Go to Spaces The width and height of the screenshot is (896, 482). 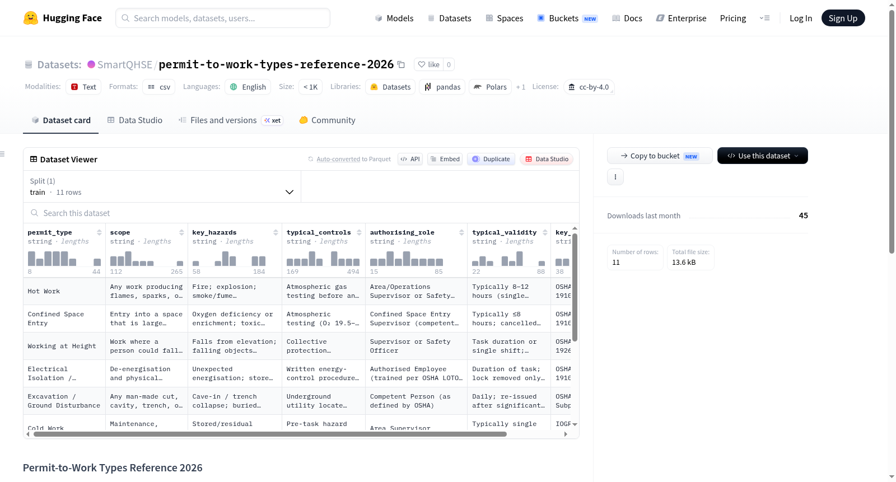click(504, 18)
